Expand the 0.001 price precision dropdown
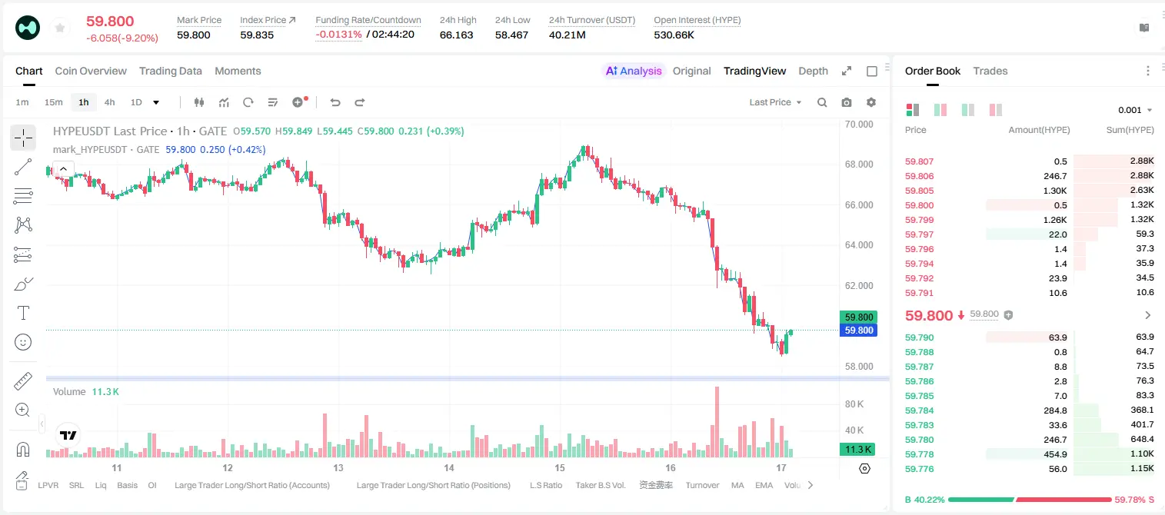 [1135, 110]
